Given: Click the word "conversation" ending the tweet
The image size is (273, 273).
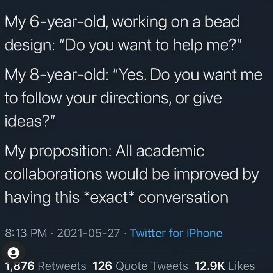Looking at the screenshot, I should coord(183,198).
